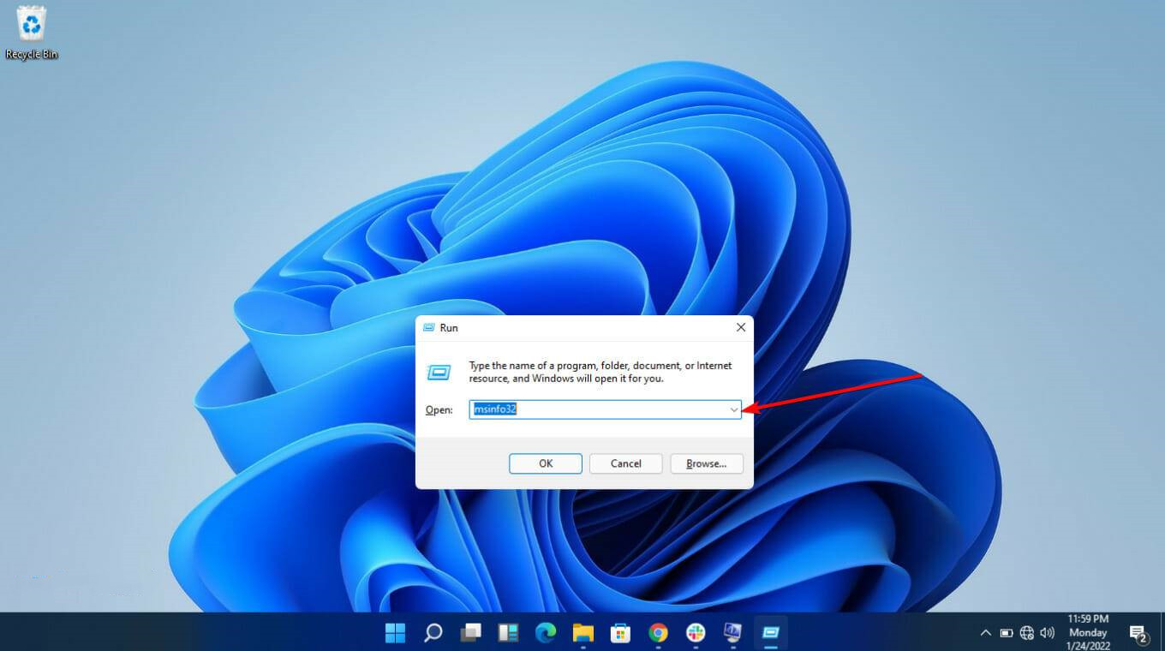Open Slack from the taskbar
The width and height of the screenshot is (1165, 651).
pyautogui.click(x=694, y=632)
